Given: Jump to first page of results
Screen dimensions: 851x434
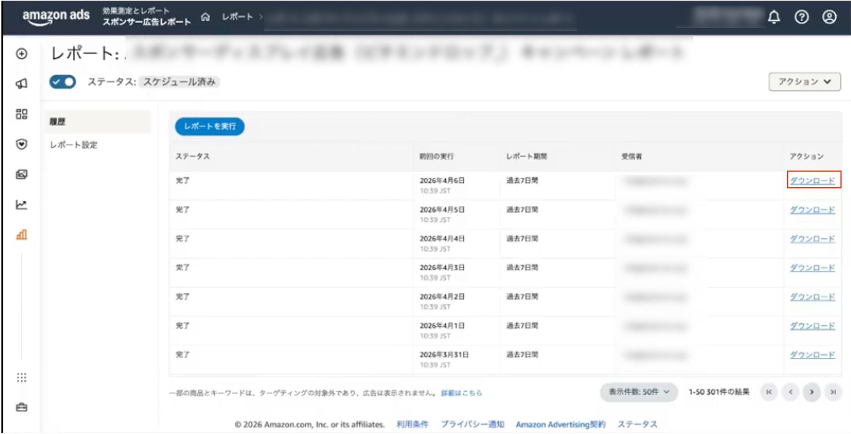Looking at the screenshot, I should pos(769,392).
